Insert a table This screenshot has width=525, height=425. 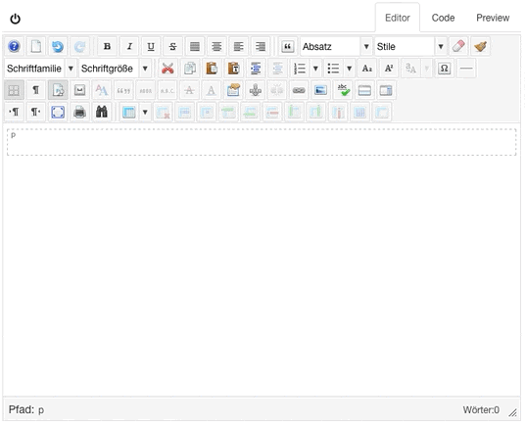coord(129,112)
